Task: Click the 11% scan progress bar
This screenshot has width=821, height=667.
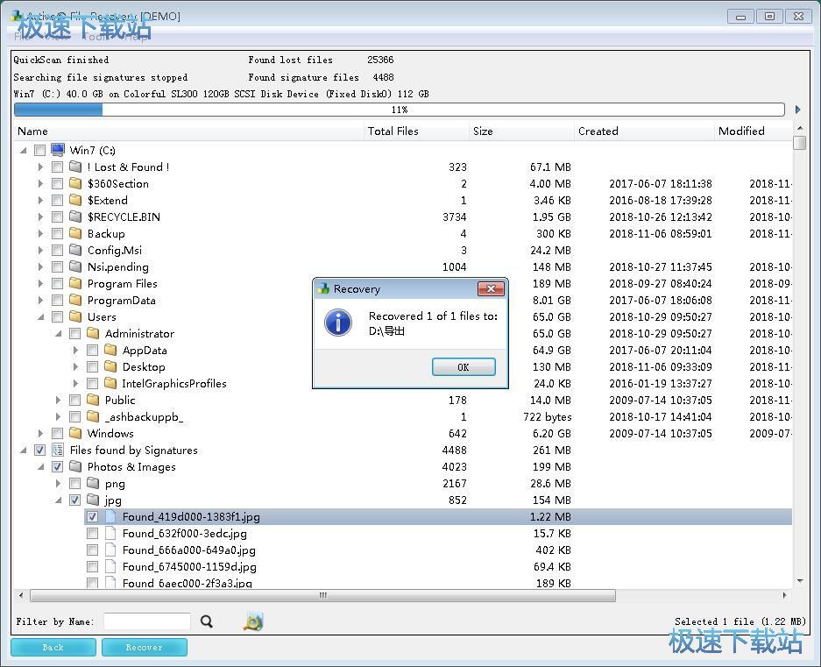Action: (400, 110)
